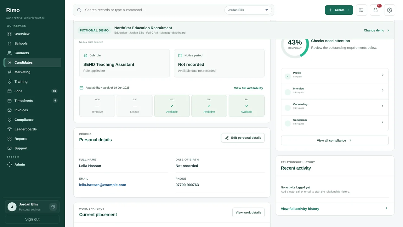Click the SEND Teaching Assistant job role
This screenshot has height=227, width=403.
click(109, 64)
